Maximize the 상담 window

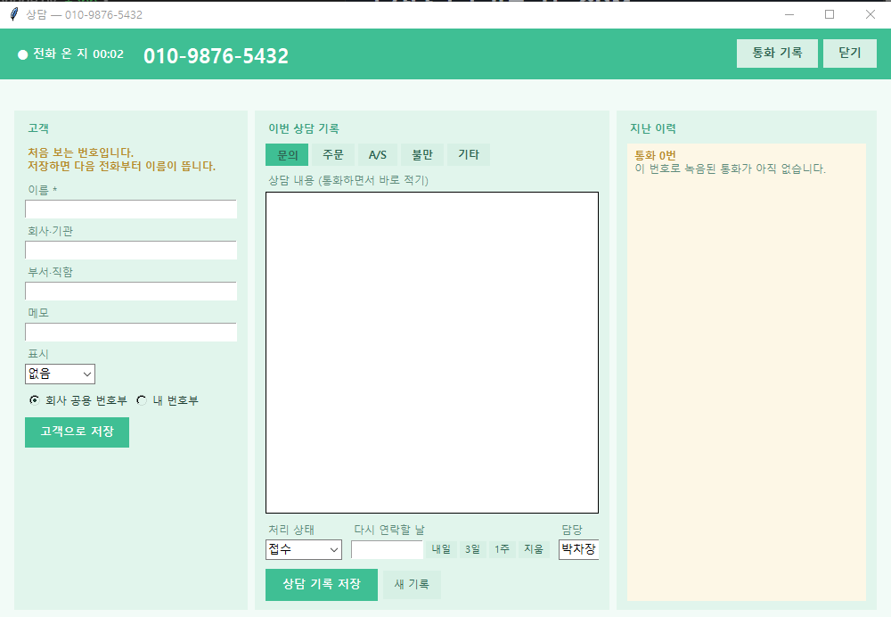coord(830,14)
